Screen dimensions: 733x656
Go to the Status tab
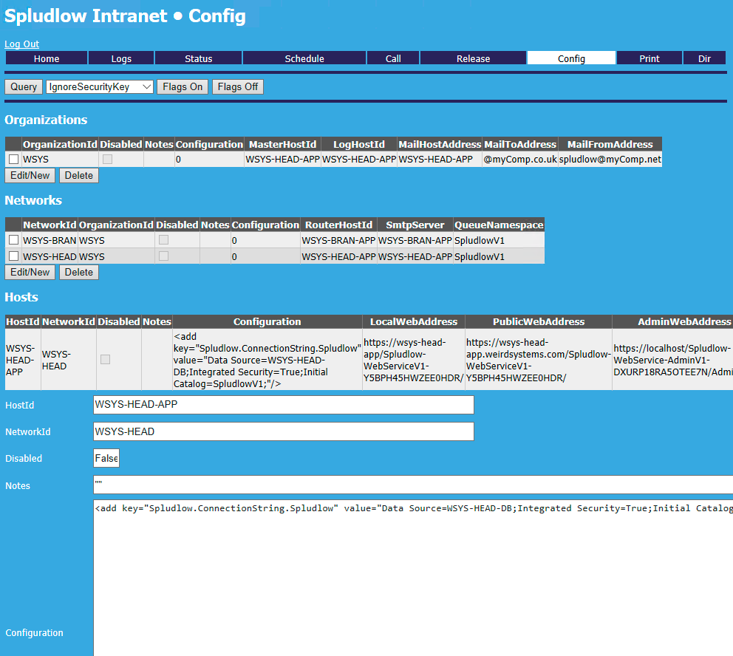tap(198, 58)
